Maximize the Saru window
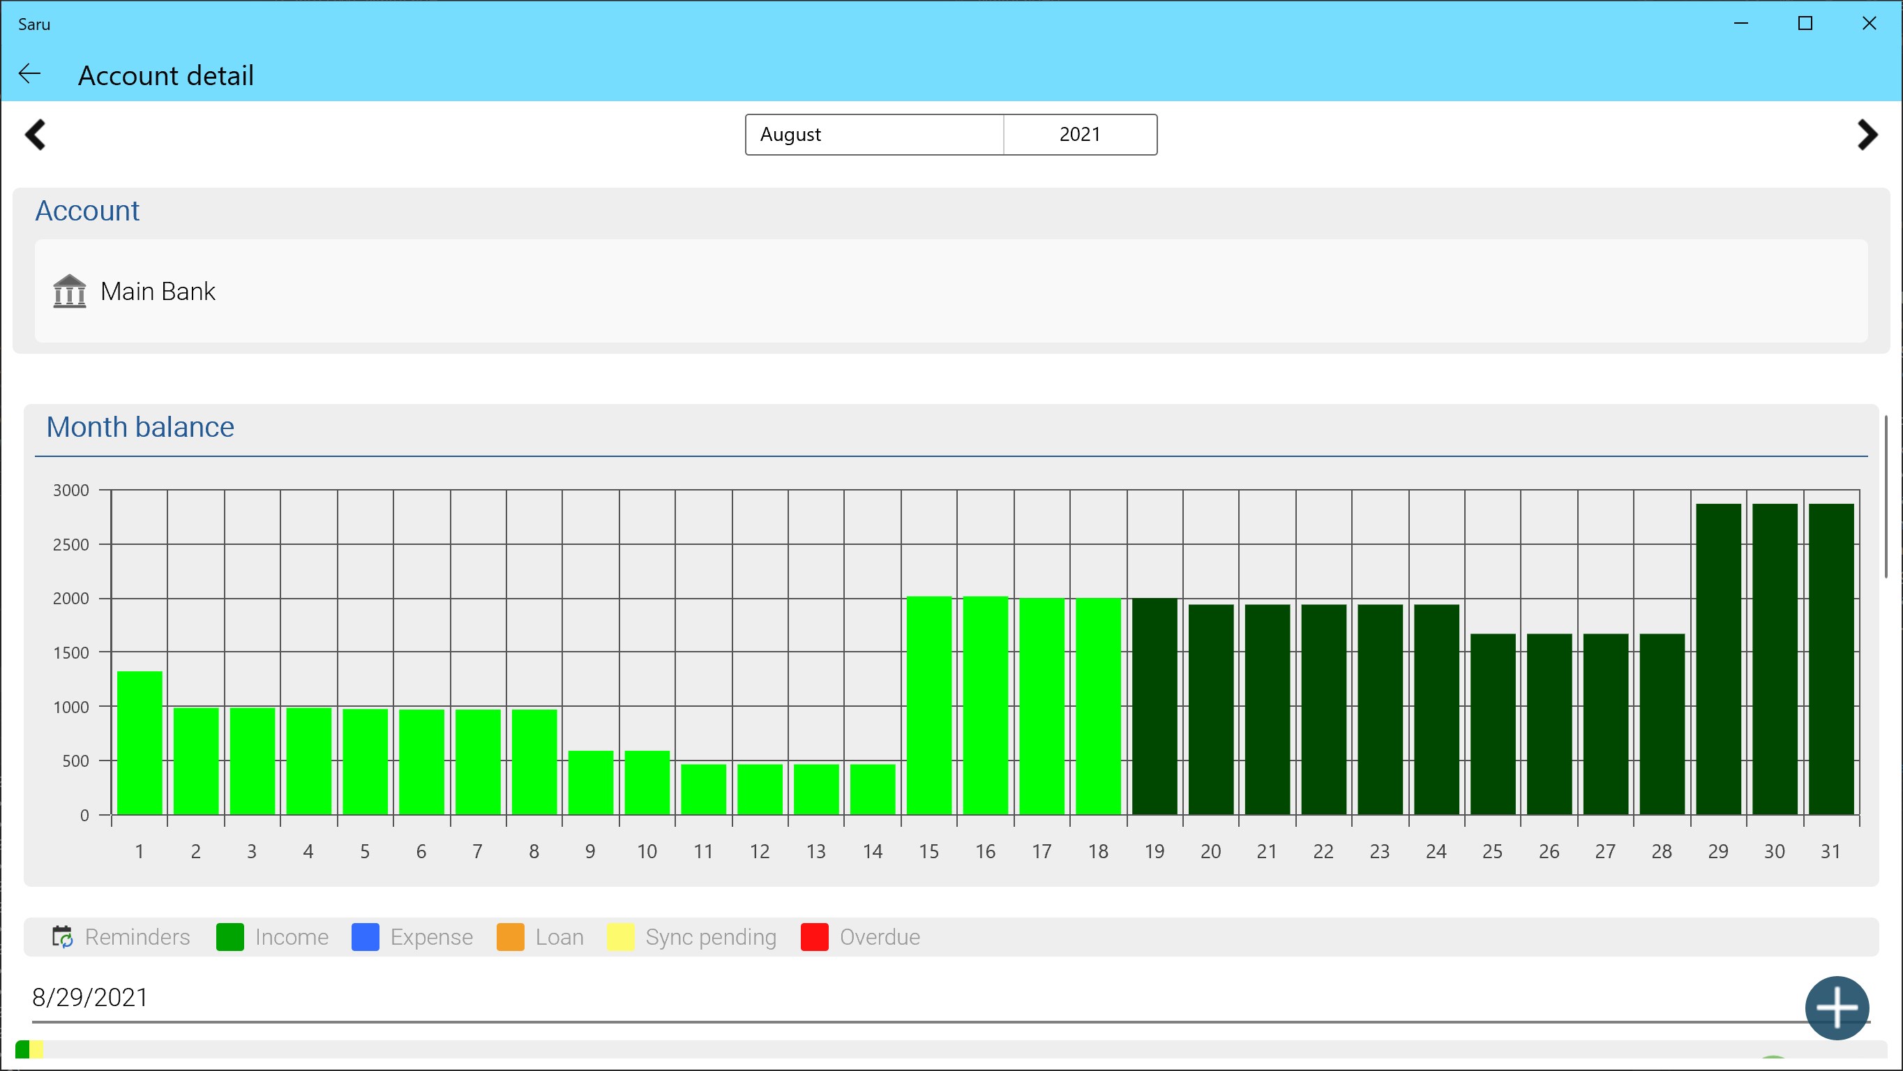This screenshot has height=1071, width=1903. (x=1805, y=24)
